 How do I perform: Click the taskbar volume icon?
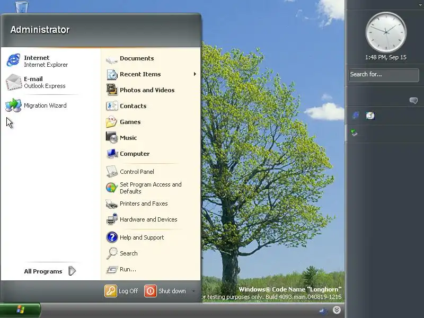coord(323,311)
